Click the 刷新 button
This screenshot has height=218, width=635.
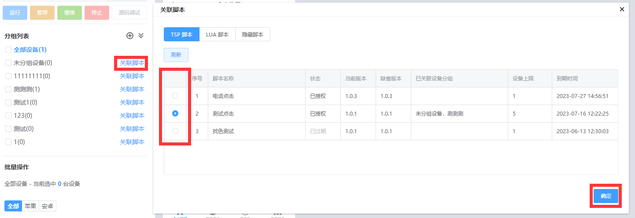(x=176, y=55)
